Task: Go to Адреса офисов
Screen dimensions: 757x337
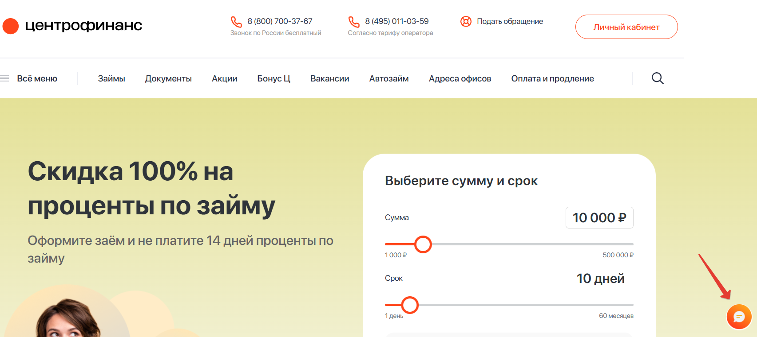Action: [460, 78]
